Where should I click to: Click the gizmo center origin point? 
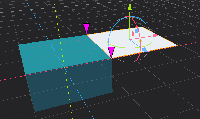pos(130,40)
